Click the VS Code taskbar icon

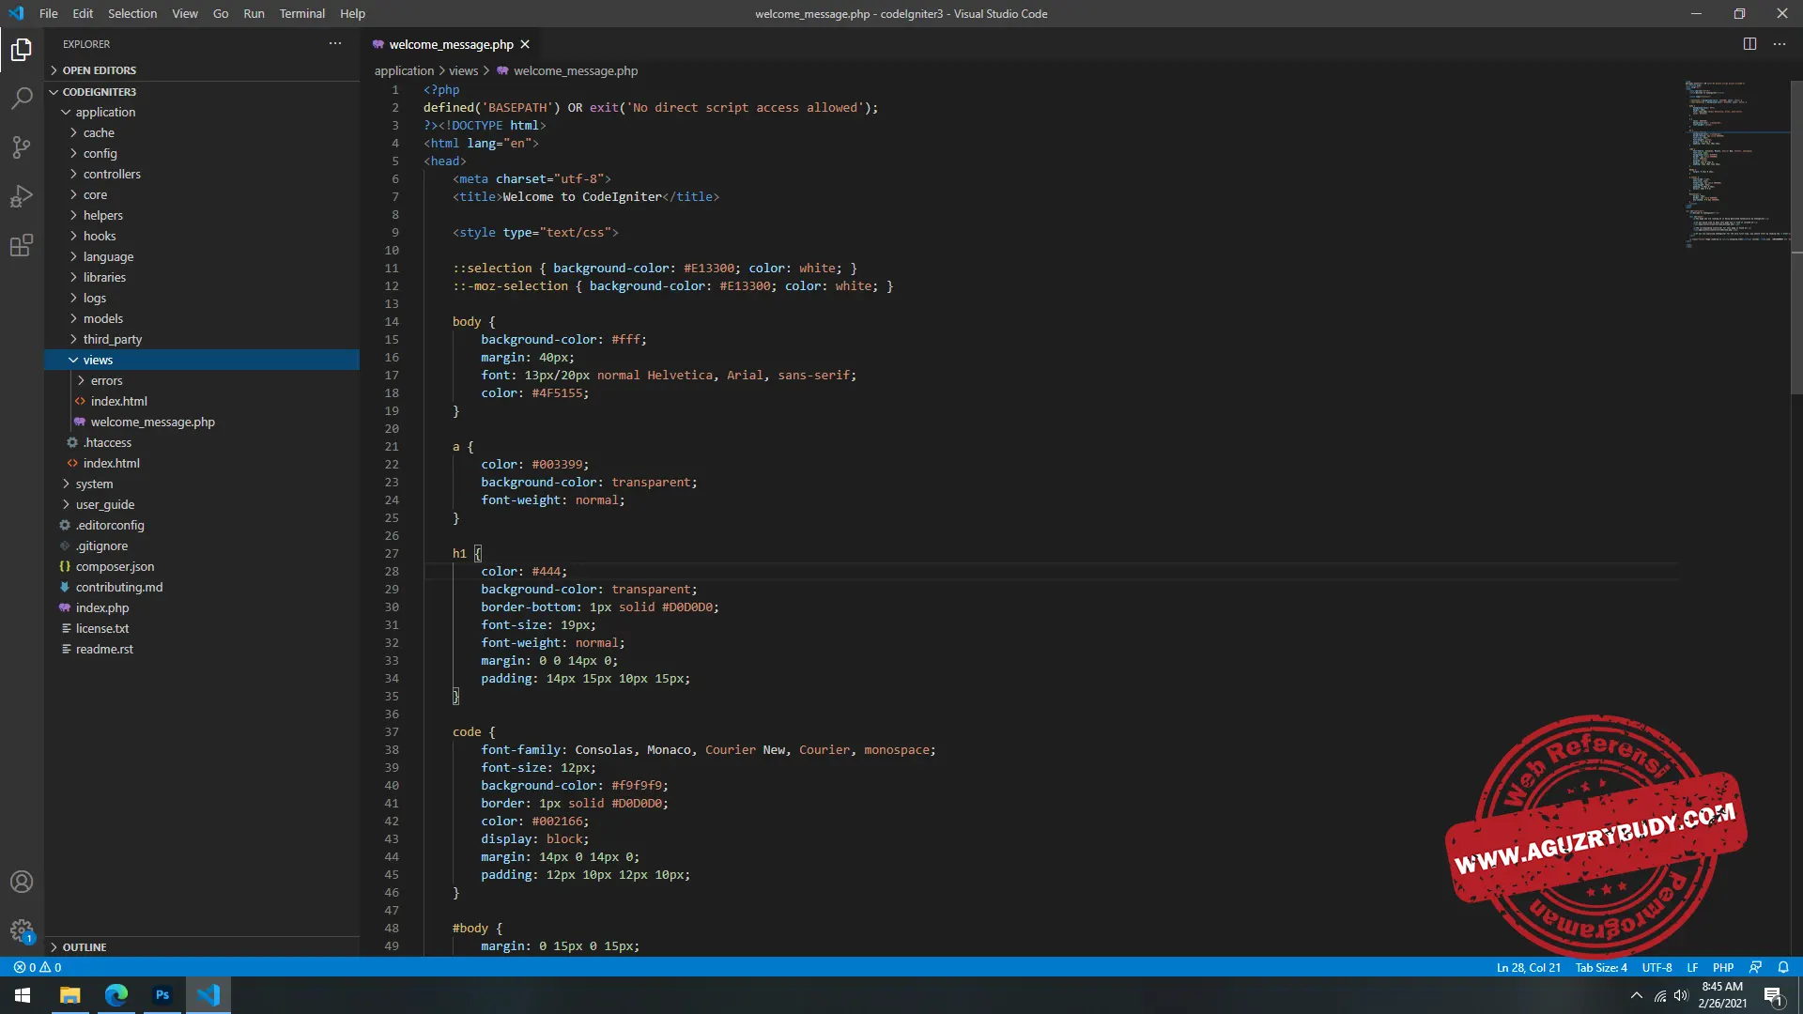[208, 995]
